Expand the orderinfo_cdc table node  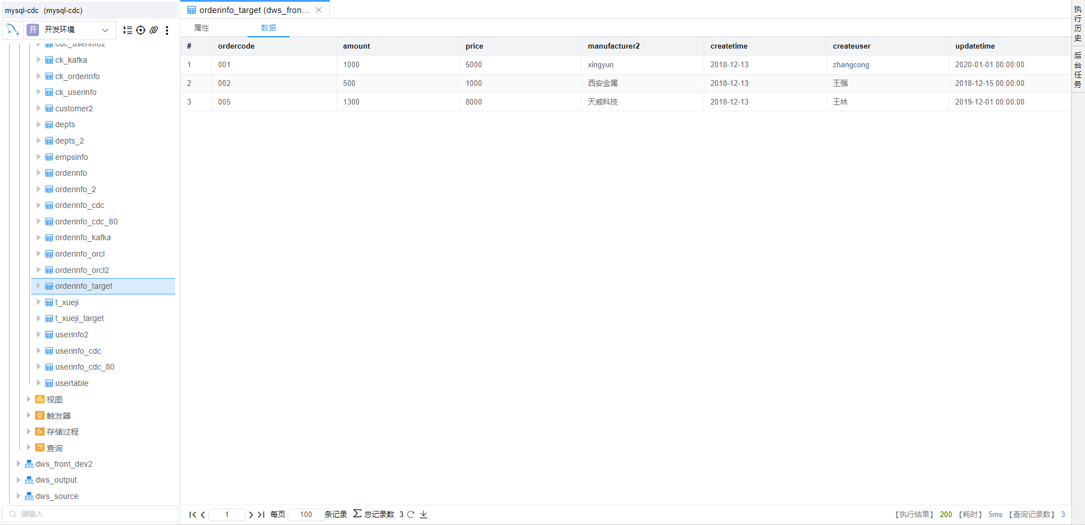(x=38, y=205)
